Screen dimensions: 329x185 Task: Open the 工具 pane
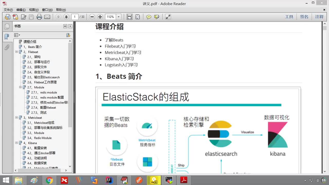click(x=289, y=17)
